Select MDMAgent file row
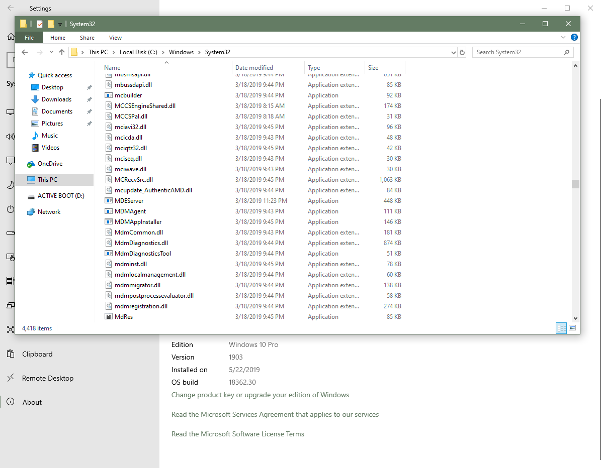This screenshot has width=601, height=468. point(253,211)
